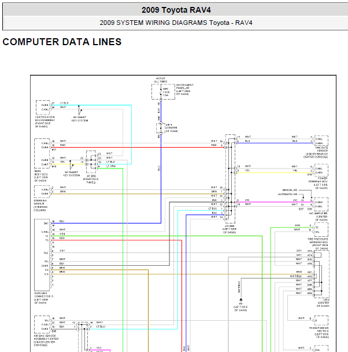Click the "WHT/BLK" wire label at J/B connector
This screenshot has height=352, width=348.
point(296,276)
